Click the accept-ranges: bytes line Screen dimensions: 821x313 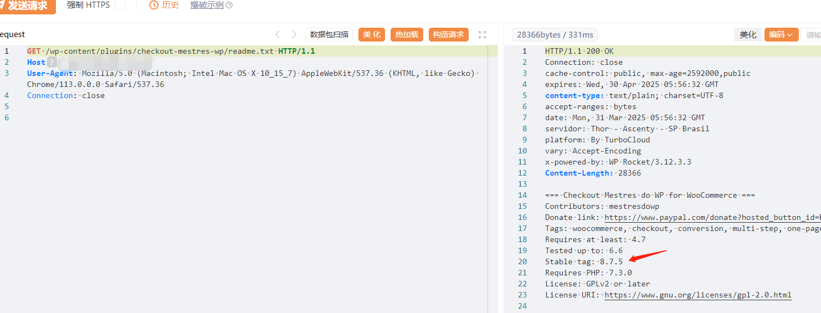pos(591,106)
